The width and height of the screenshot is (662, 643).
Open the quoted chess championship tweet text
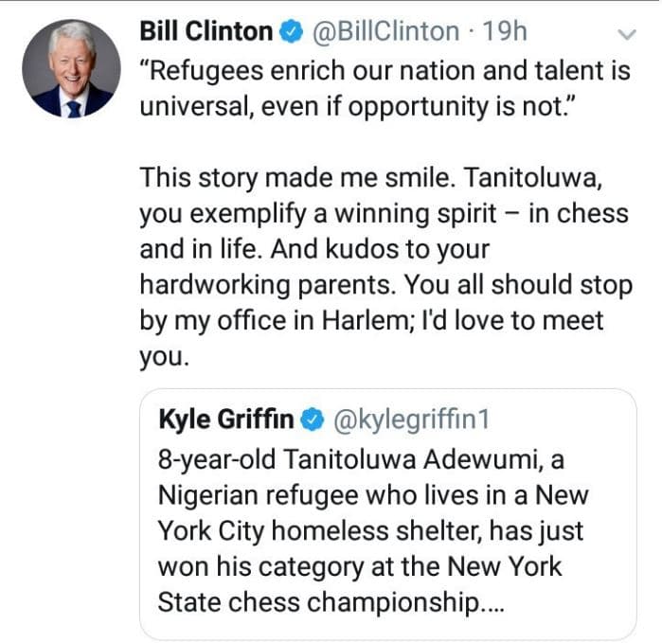(x=373, y=530)
